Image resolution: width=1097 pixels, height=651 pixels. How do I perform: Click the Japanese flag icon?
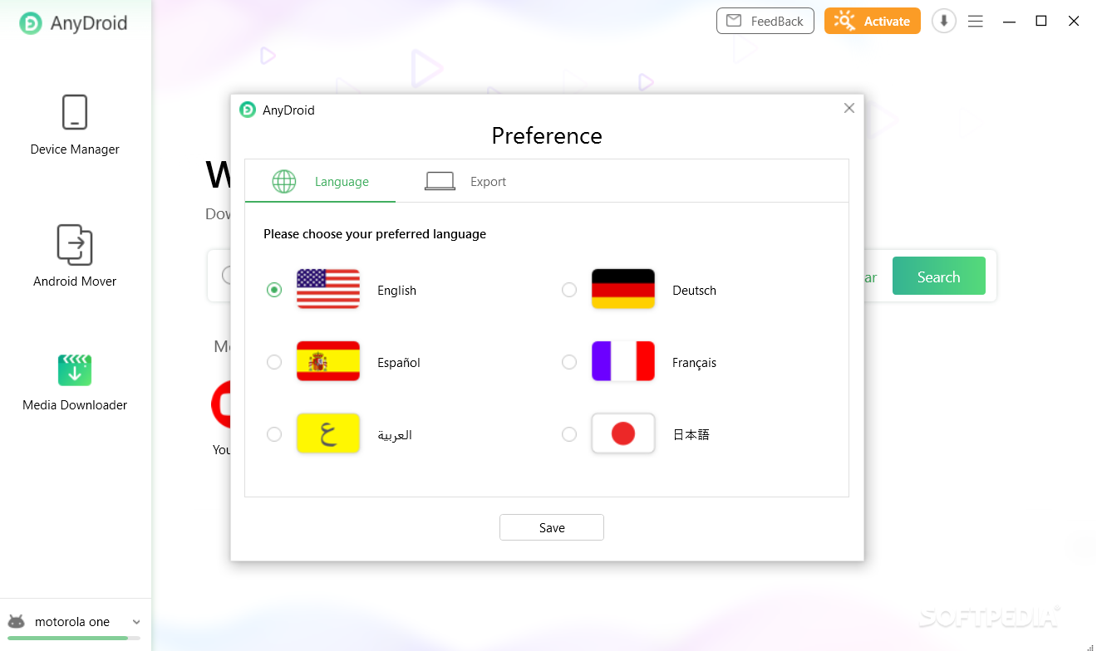(623, 433)
